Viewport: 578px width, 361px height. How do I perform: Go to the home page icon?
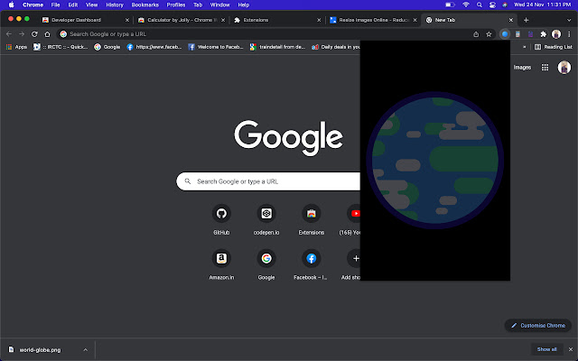click(47, 34)
